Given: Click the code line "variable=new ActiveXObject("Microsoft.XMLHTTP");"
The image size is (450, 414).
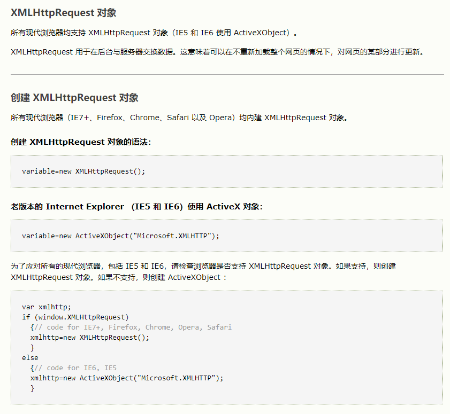Looking at the screenshot, I should [120, 236].
